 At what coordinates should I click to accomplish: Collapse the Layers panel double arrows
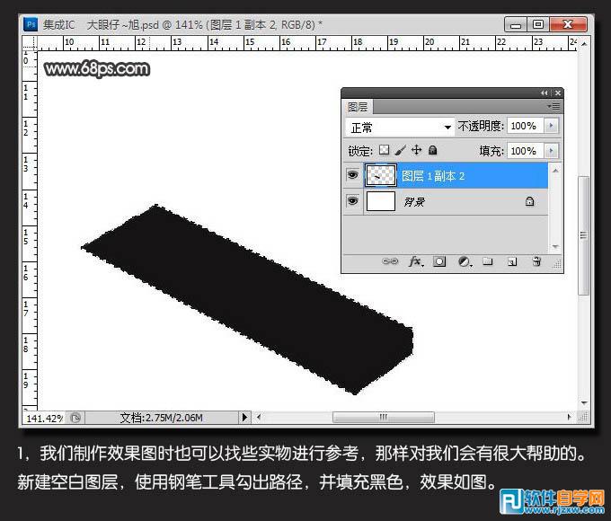544,93
